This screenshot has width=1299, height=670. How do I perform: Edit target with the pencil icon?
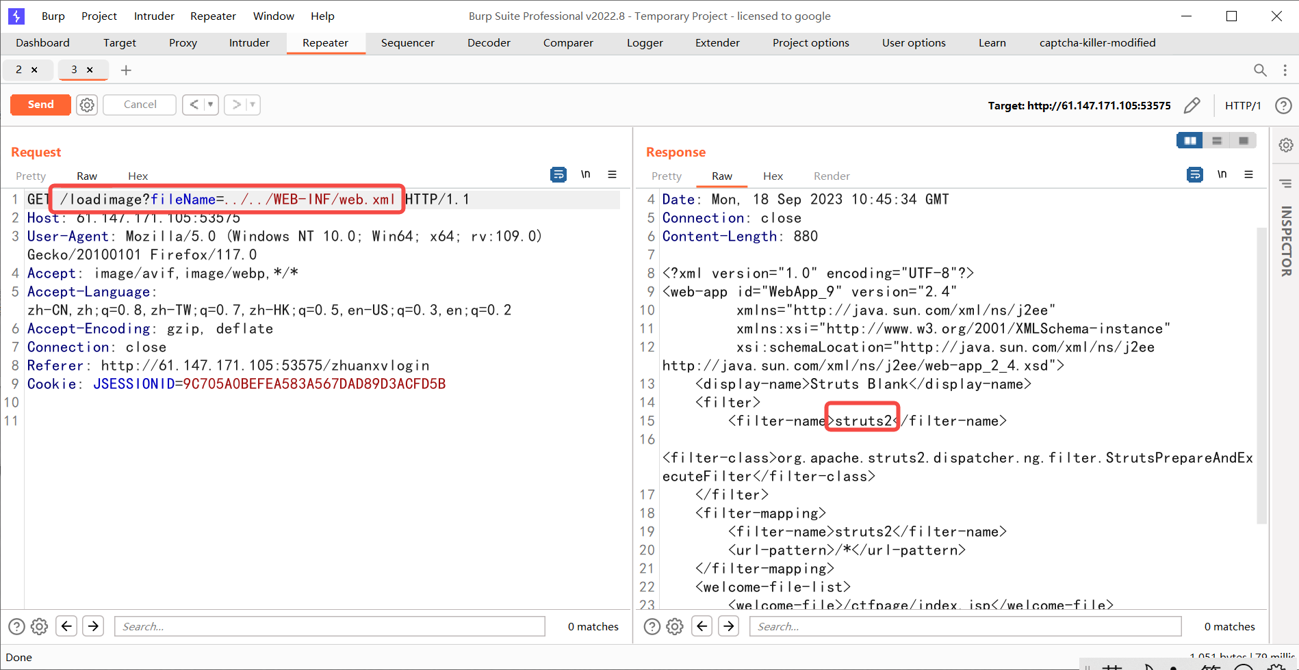click(x=1192, y=105)
